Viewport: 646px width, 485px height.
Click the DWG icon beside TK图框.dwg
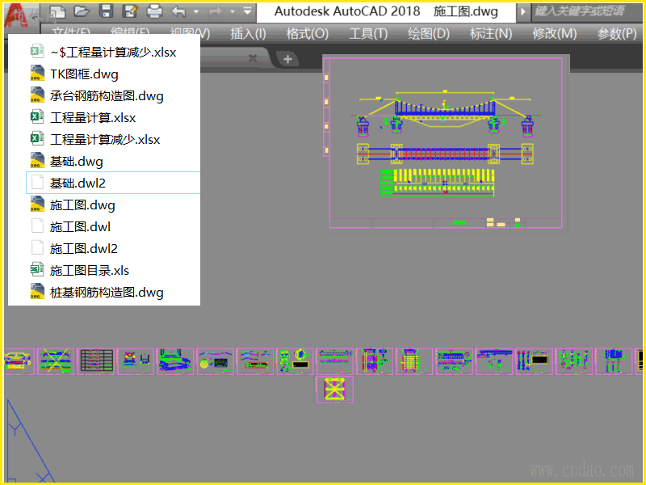click(x=37, y=73)
